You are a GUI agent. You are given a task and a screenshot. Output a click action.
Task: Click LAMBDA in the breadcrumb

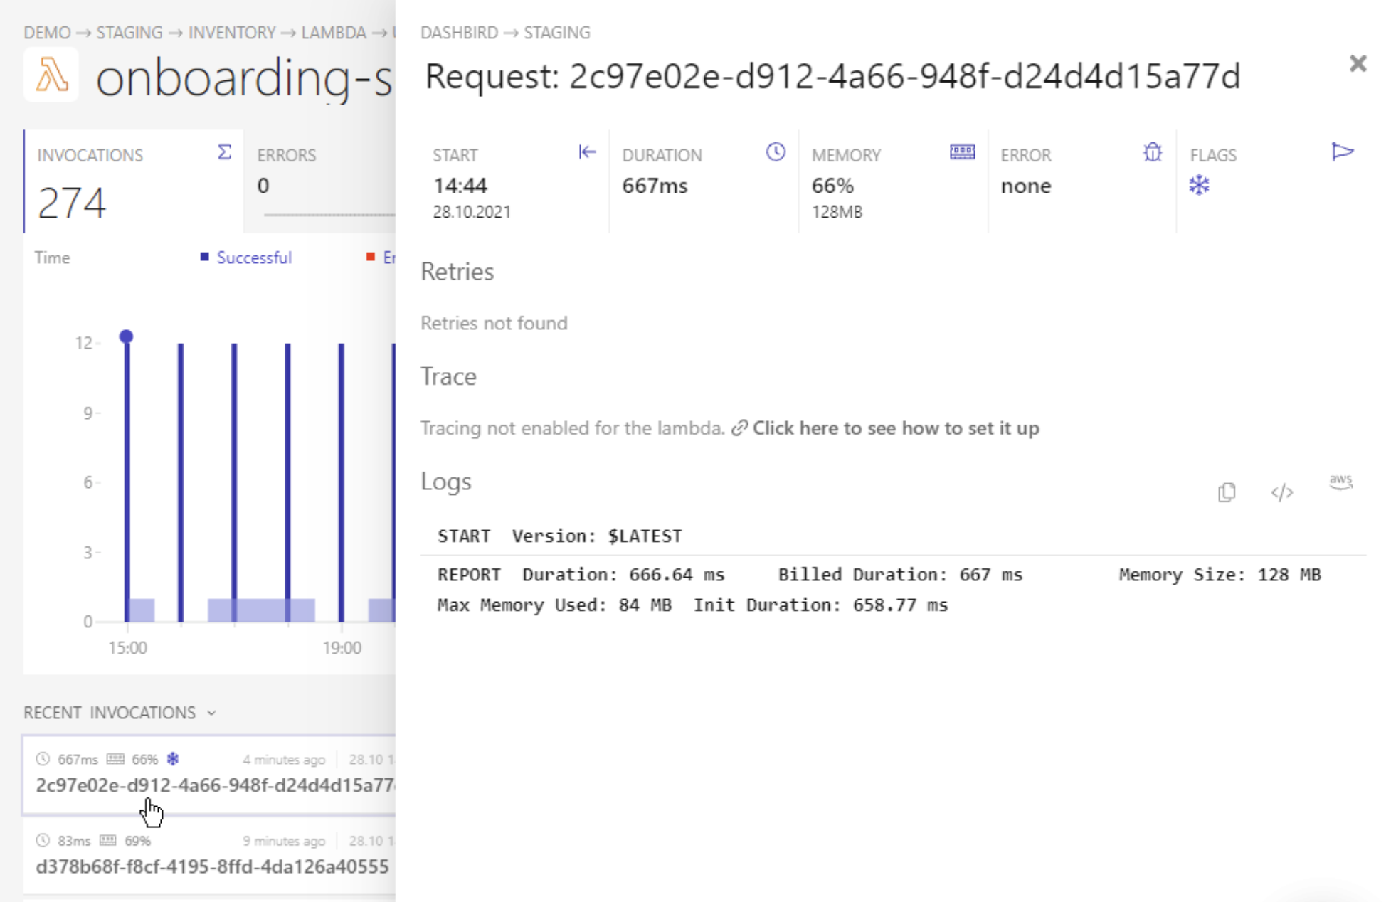[x=334, y=33]
